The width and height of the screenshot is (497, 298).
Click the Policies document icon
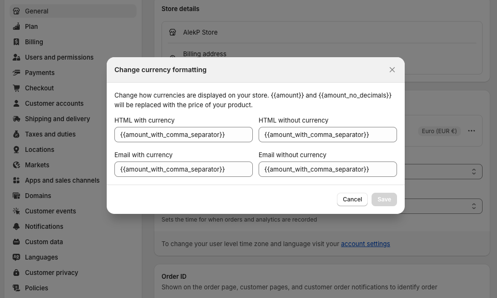point(16,288)
